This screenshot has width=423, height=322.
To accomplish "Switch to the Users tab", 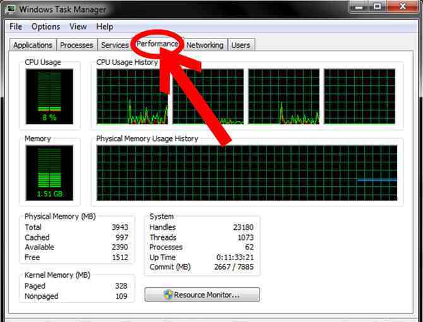I will (241, 45).
